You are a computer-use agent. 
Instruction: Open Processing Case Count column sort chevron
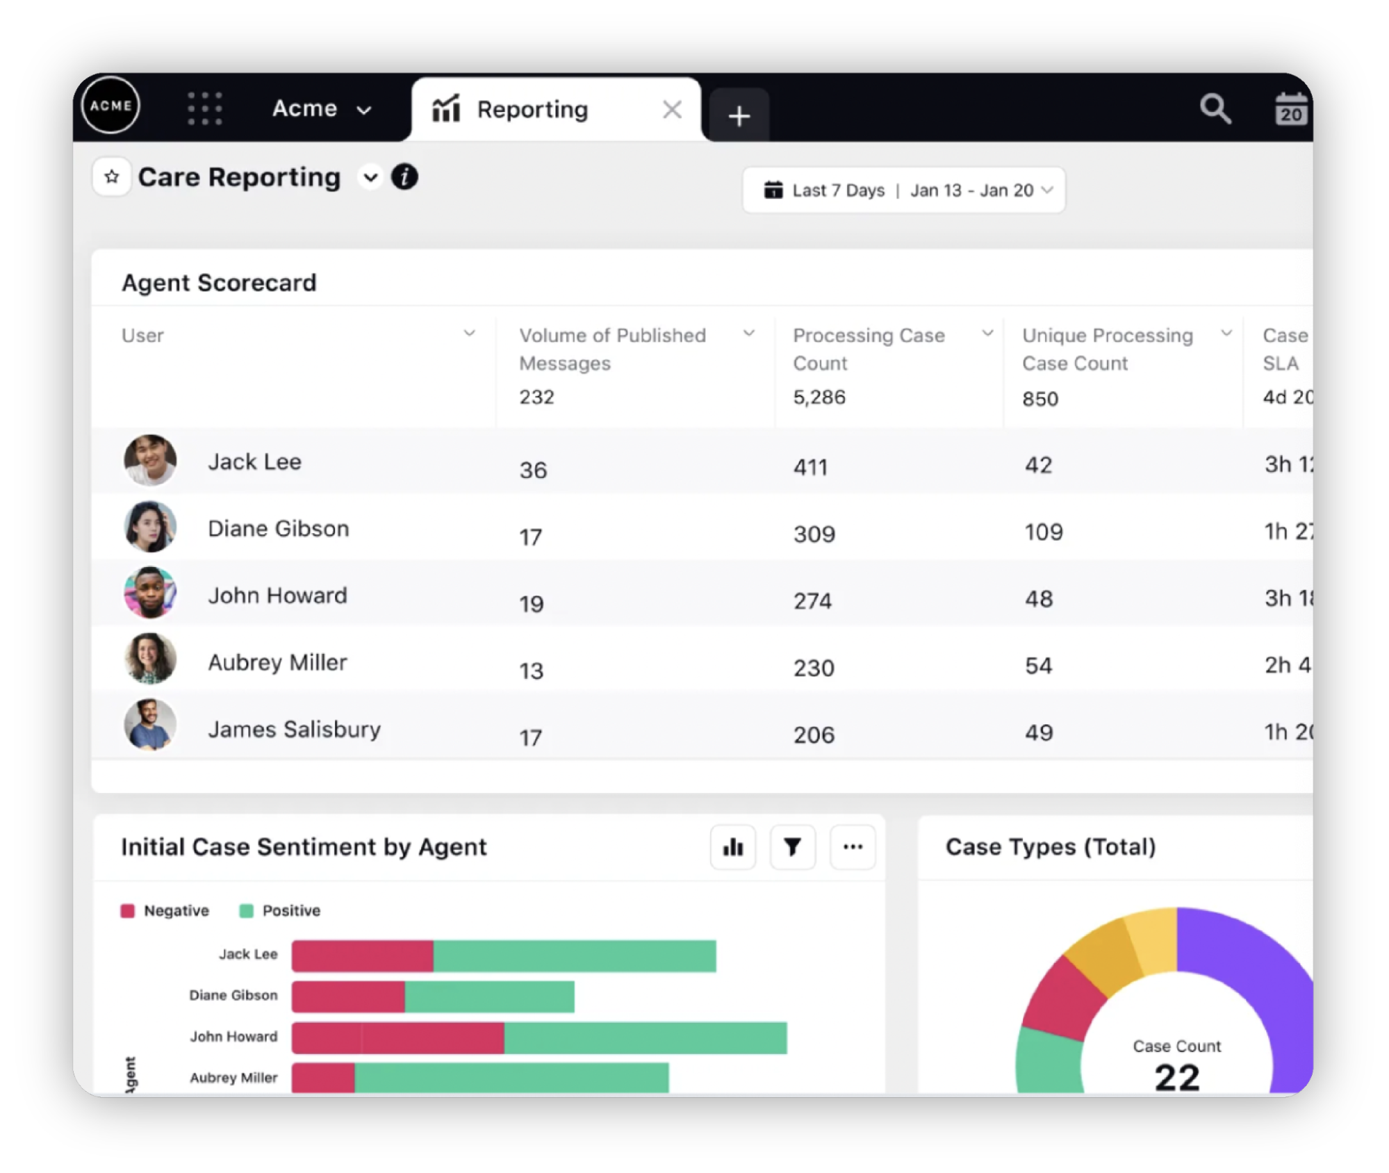(x=987, y=334)
